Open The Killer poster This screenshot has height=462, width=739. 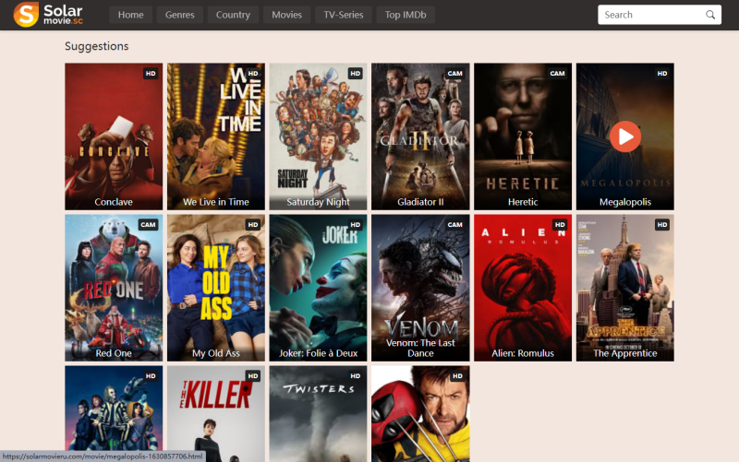pyautogui.click(x=216, y=414)
